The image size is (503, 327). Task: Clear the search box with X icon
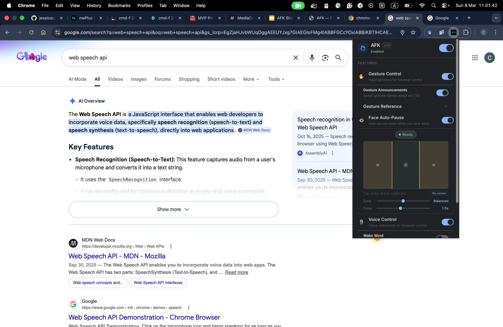[x=296, y=58]
